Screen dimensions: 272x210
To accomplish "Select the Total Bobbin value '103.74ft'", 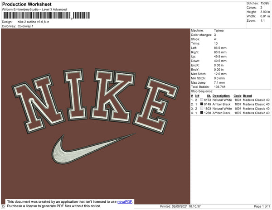I will point(220,87).
